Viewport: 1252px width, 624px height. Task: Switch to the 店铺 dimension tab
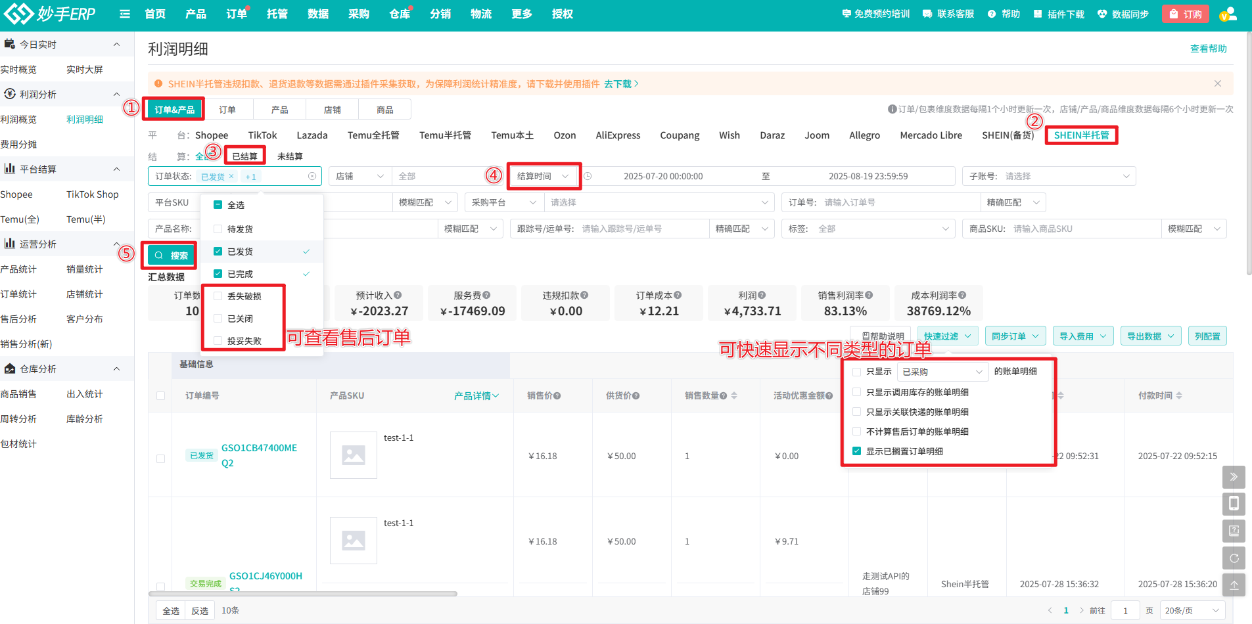tap(333, 110)
